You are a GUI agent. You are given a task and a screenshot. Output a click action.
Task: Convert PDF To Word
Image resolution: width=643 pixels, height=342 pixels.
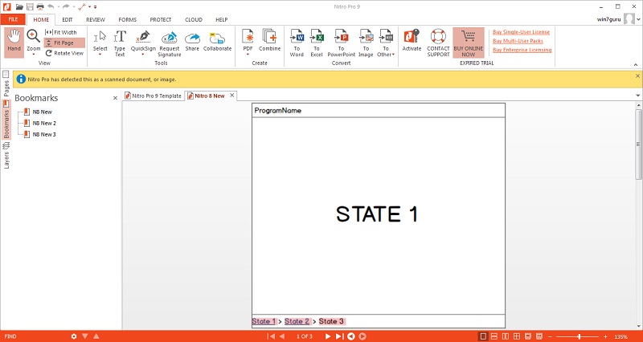click(297, 43)
